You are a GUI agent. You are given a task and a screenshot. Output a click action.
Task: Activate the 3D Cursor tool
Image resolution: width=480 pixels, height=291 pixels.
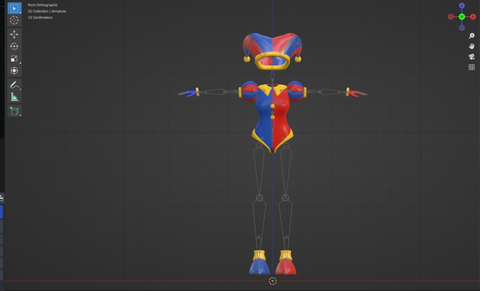tap(14, 20)
